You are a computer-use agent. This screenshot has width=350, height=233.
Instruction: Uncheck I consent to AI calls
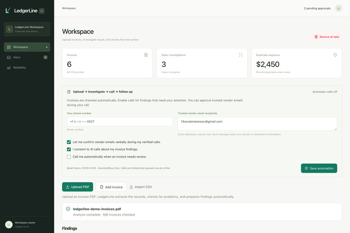tap(69, 149)
